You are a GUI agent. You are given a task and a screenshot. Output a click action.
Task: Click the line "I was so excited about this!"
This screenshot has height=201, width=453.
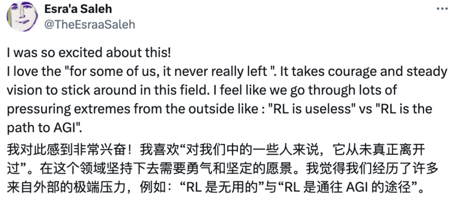pyautogui.click(x=89, y=53)
